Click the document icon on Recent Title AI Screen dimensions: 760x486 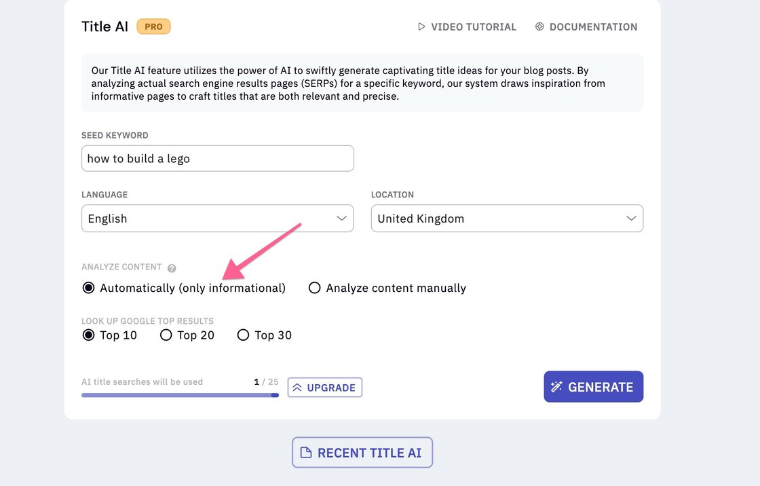coord(306,453)
